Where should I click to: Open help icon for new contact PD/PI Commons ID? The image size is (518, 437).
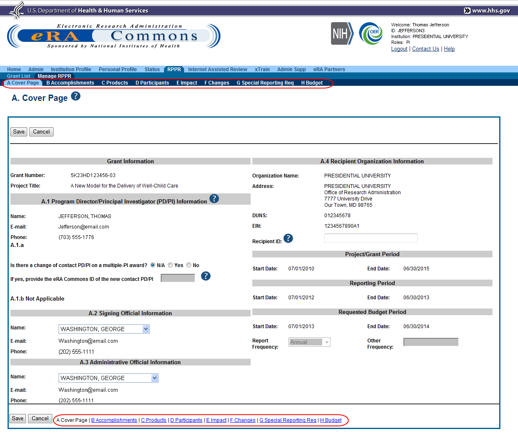(206, 276)
